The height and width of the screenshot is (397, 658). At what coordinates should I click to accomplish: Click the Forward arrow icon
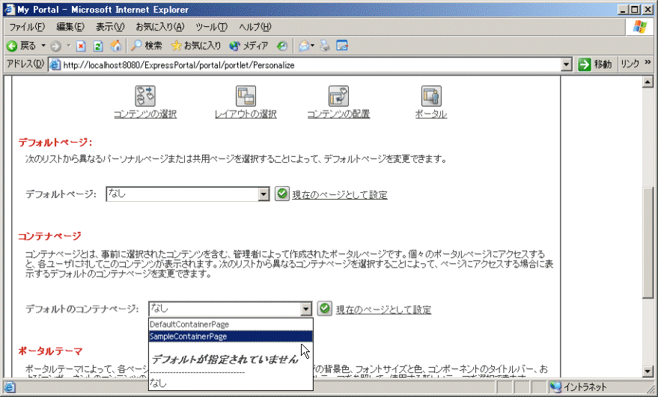(56, 46)
